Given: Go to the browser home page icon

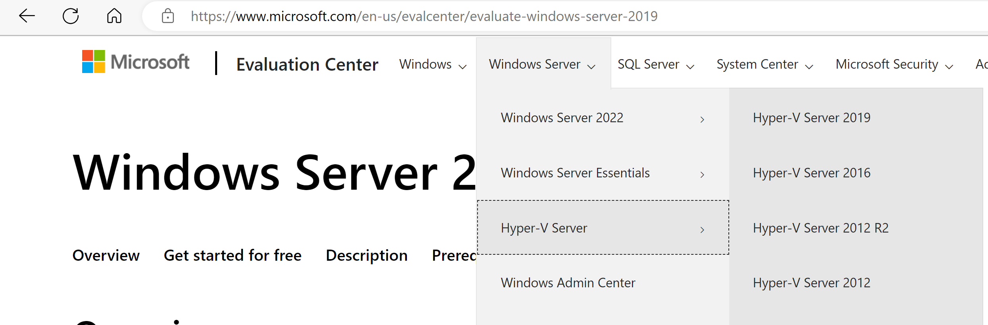Looking at the screenshot, I should click(x=114, y=16).
